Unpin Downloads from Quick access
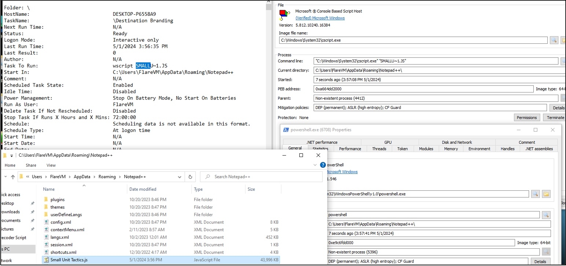The image size is (566, 266). [x=32, y=212]
